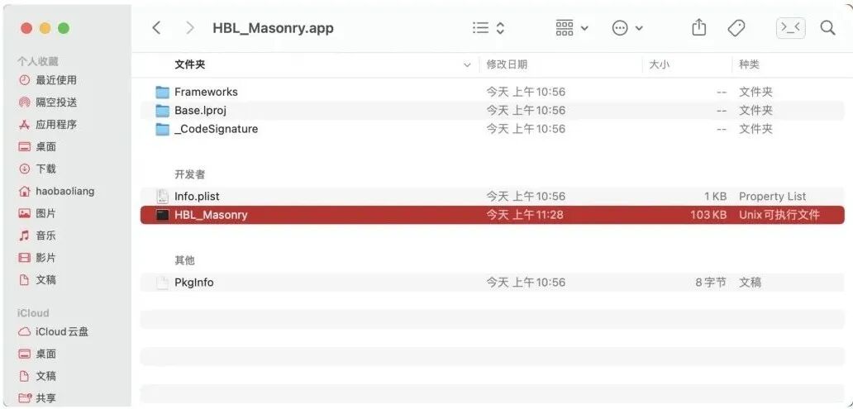Click the search magnifier icon
Screen dimensions: 853x409
click(827, 28)
